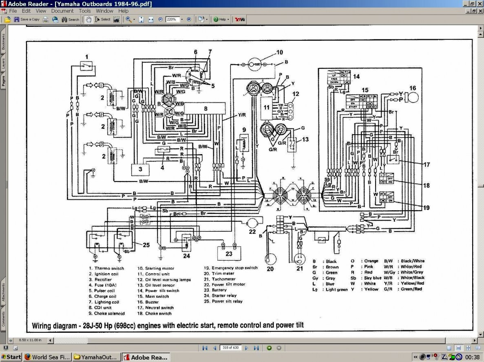Click Save a Copy button

tap(27, 20)
